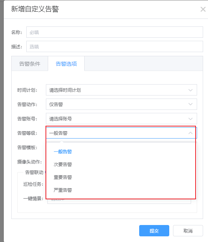Image resolution: width=208 pixels, height=242 pixels.
Task: Open the 告警动作 dropdown showing 仅告警
Action: (121, 104)
